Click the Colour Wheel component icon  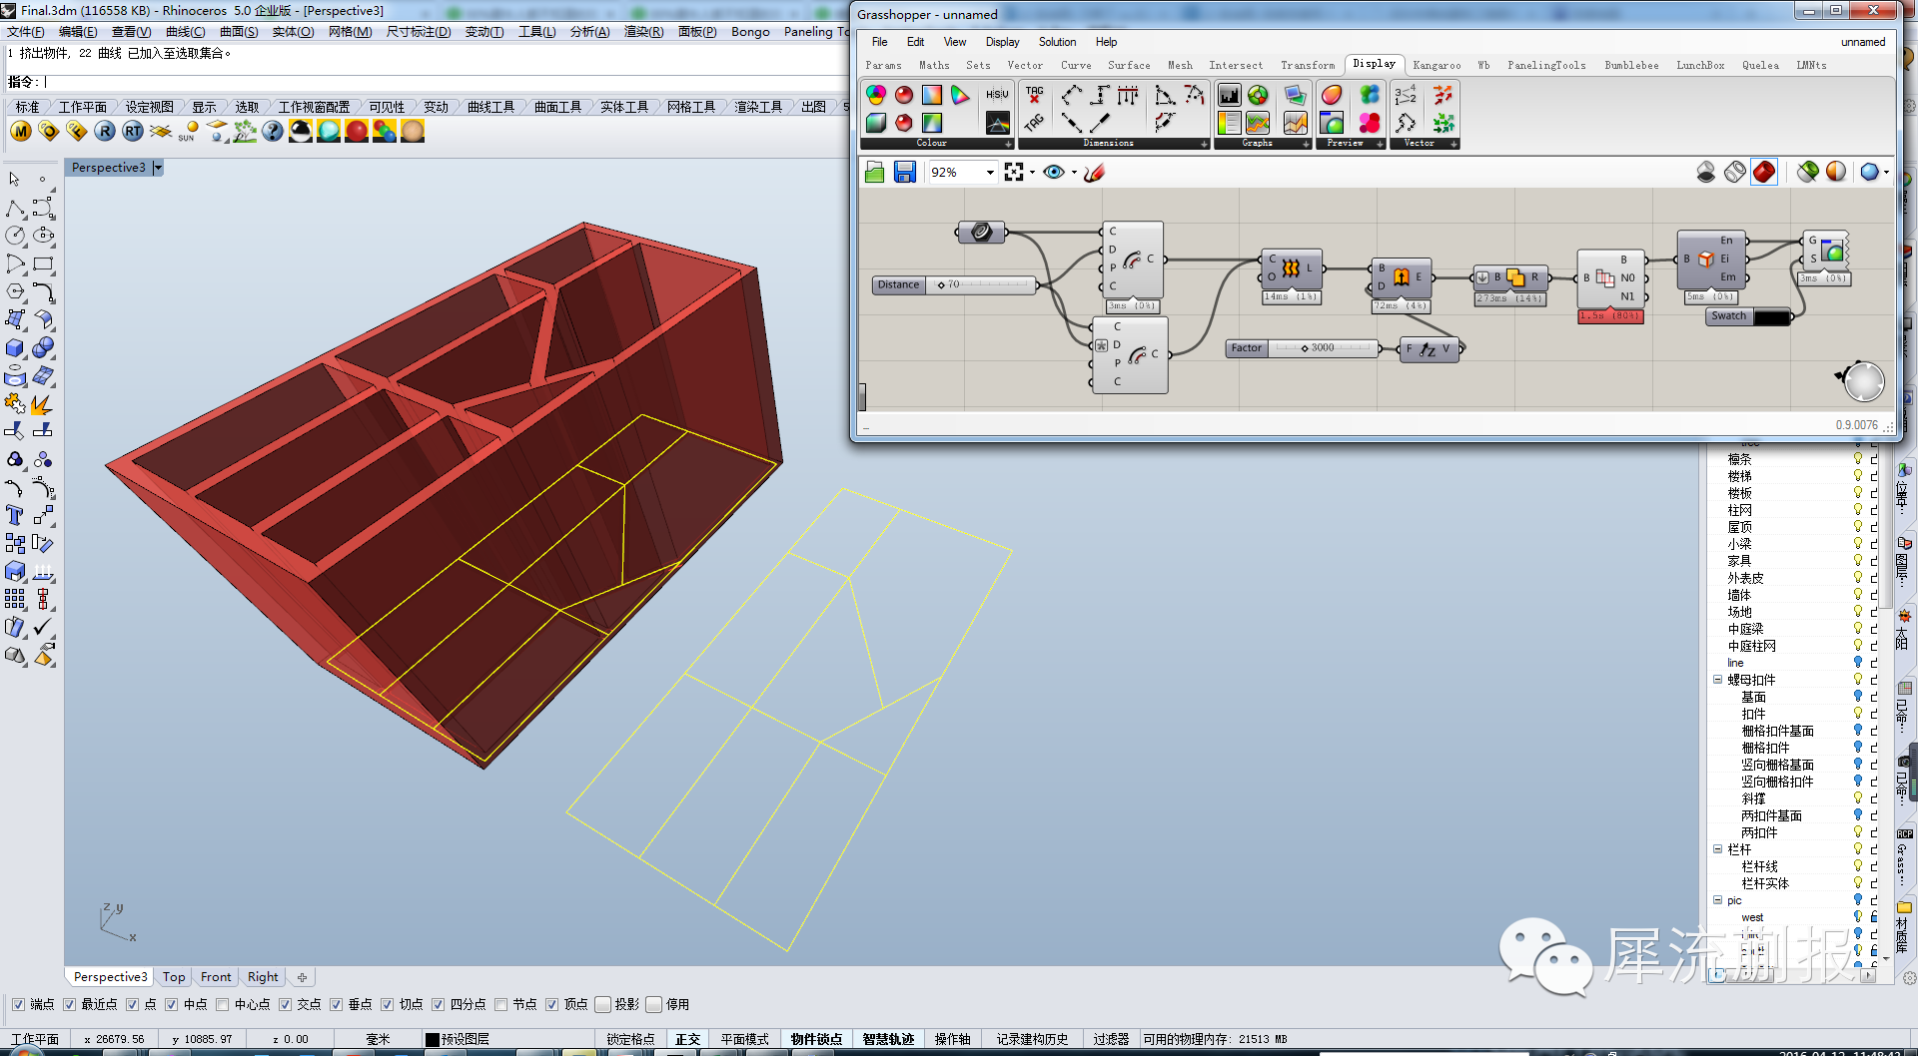click(876, 95)
